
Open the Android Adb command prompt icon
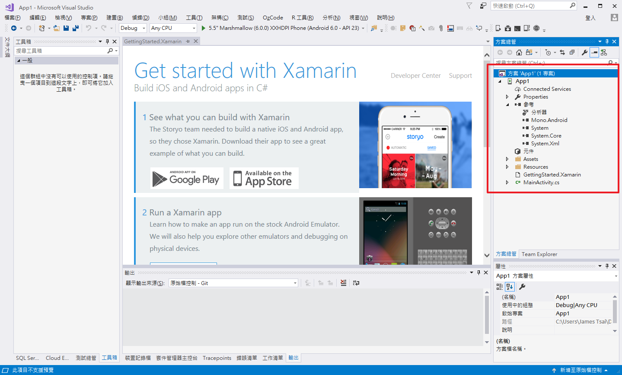point(517,28)
